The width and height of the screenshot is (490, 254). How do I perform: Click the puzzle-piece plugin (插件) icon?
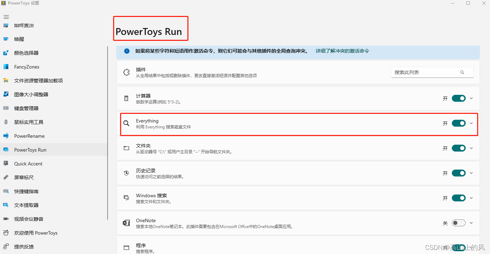coord(126,72)
